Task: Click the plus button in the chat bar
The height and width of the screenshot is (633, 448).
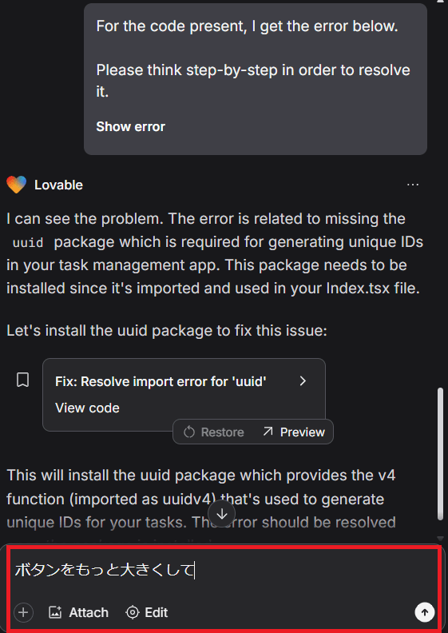Action: click(x=23, y=612)
